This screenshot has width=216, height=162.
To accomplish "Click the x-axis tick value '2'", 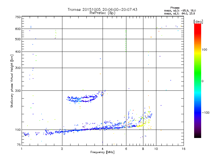I will coord(62,149).
